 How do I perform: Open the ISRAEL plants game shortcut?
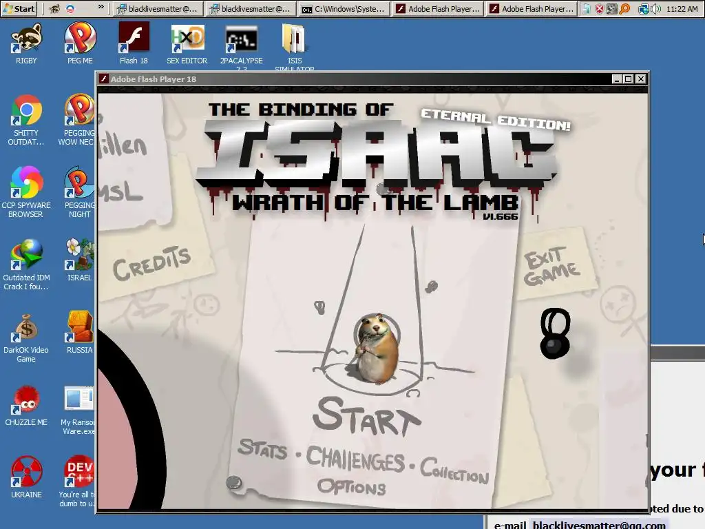[80, 260]
